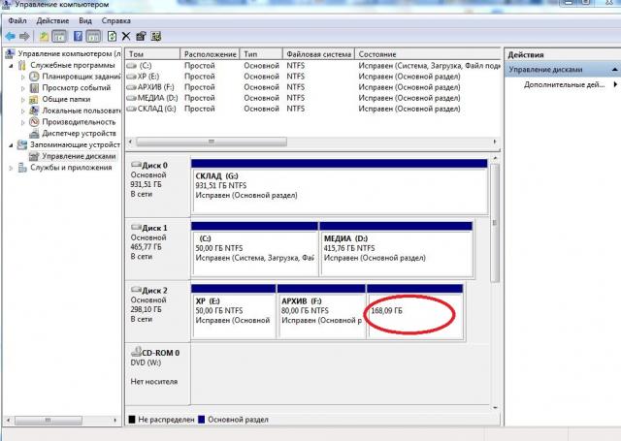Open the Действие menu
Screen dimensions: 621x441
(53, 20)
